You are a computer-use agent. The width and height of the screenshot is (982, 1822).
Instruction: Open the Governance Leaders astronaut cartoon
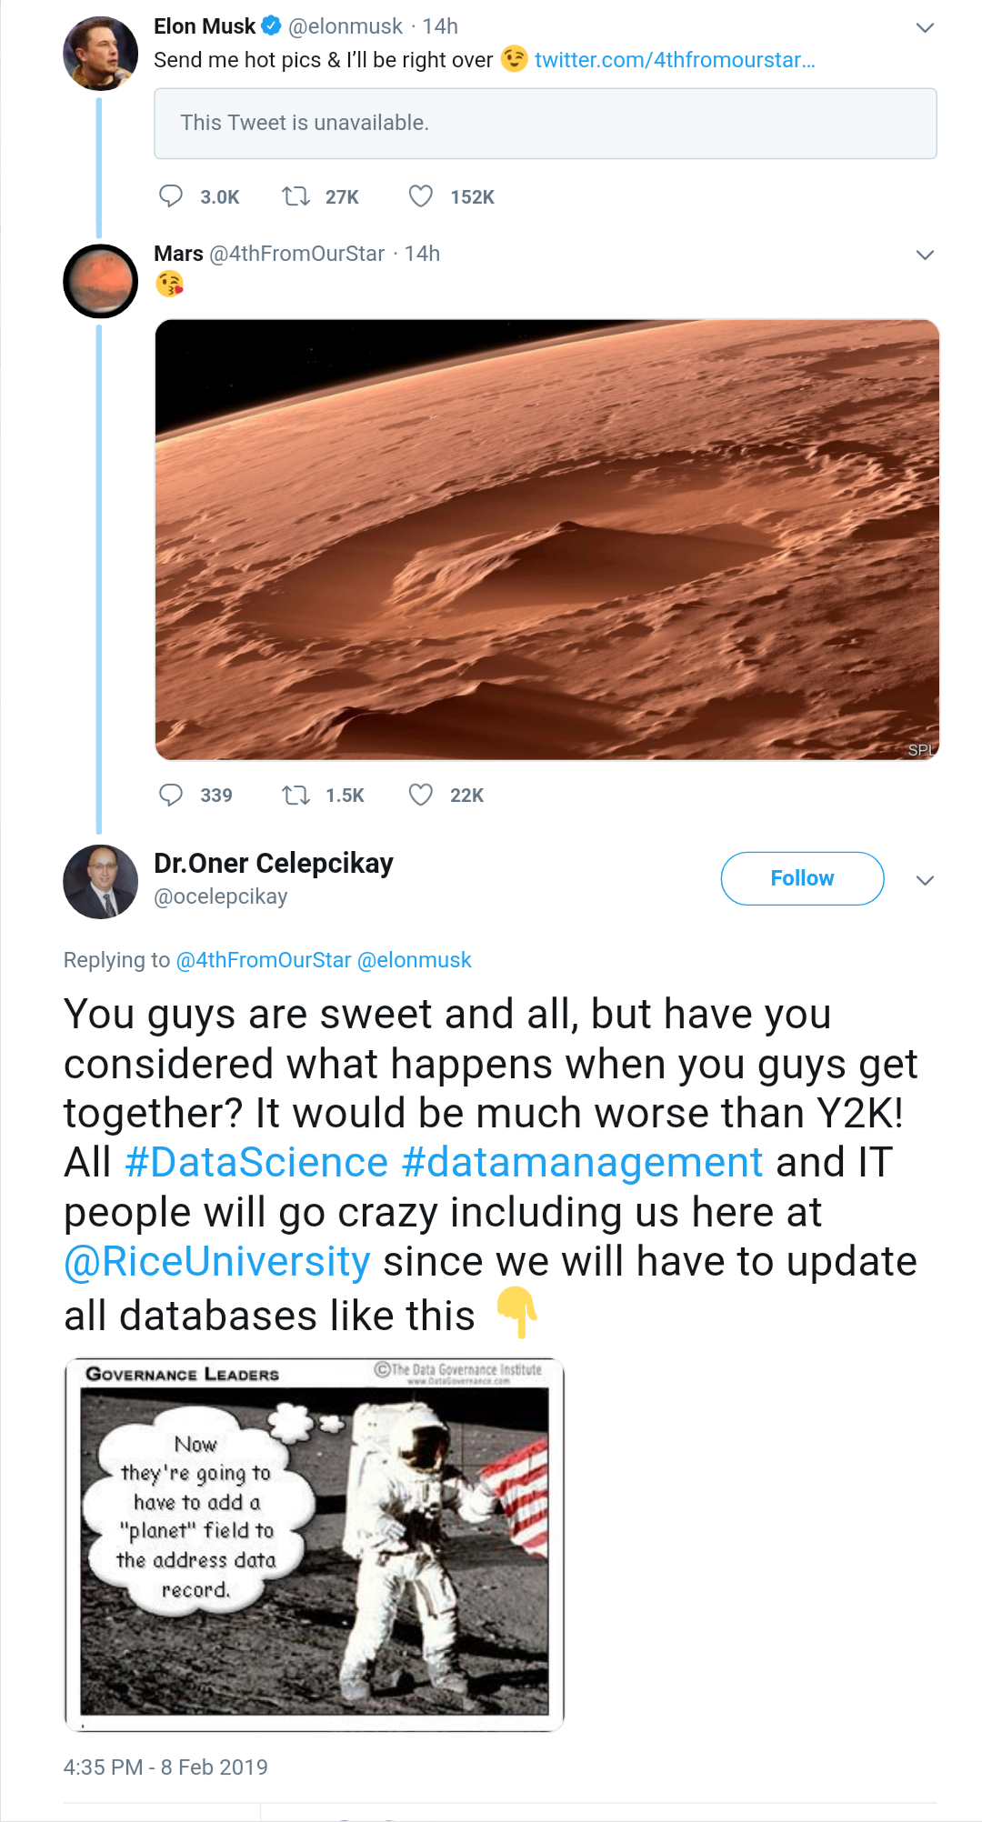click(x=315, y=1545)
